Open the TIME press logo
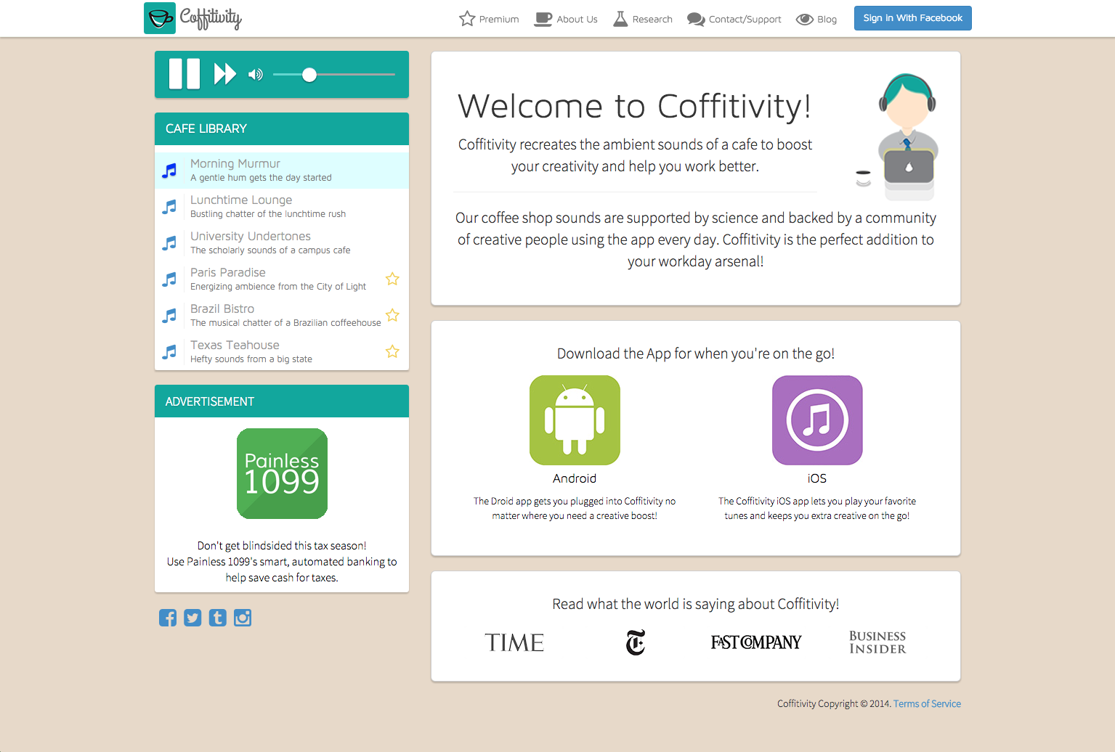The width and height of the screenshot is (1115, 752). pyautogui.click(x=514, y=642)
